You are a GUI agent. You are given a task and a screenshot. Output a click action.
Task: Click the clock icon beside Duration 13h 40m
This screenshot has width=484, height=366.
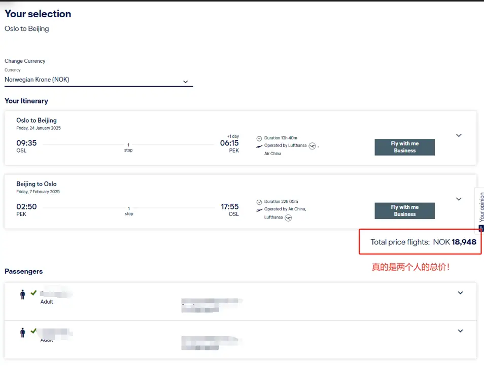pos(260,137)
